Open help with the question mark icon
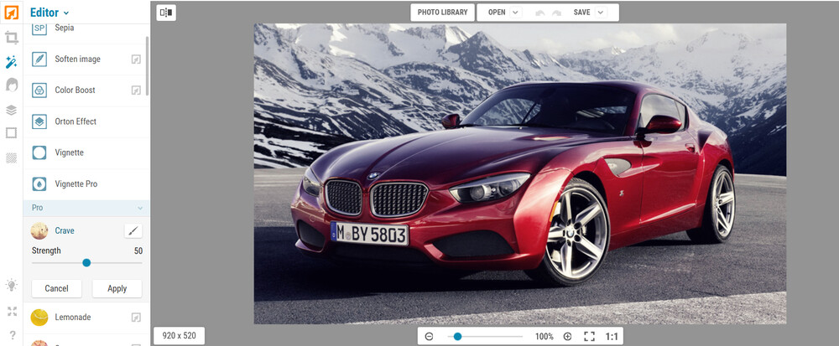This screenshot has height=346, width=839. point(12,335)
